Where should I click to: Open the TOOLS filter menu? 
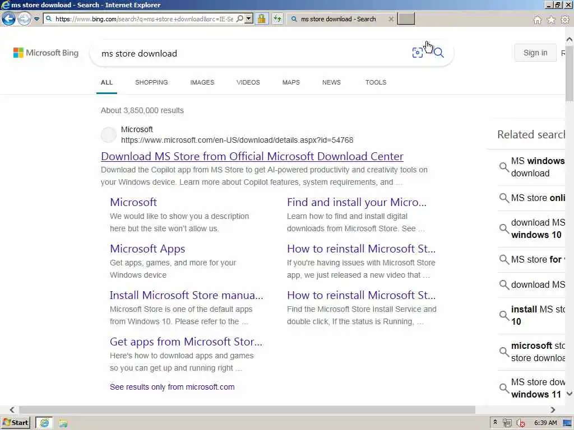pyautogui.click(x=376, y=83)
